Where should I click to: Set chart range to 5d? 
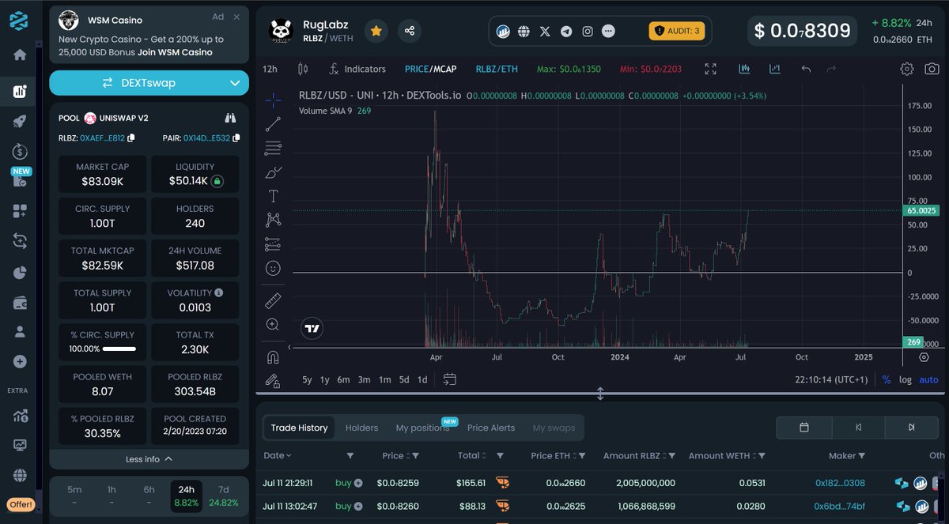(403, 379)
